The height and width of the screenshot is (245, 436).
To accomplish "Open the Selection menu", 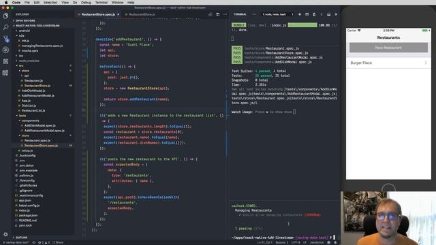I will click(x=50, y=2).
